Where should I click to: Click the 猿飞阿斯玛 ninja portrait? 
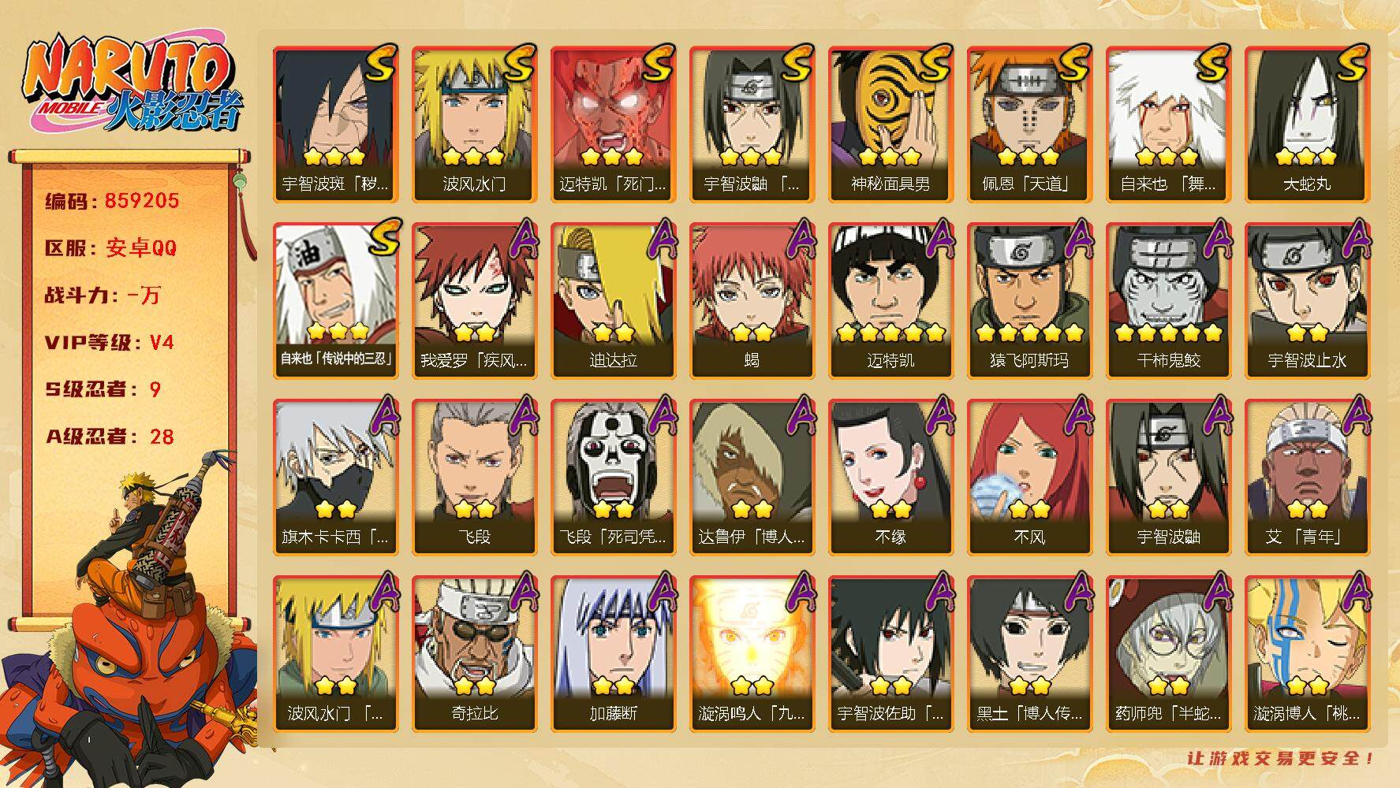coord(1029,301)
